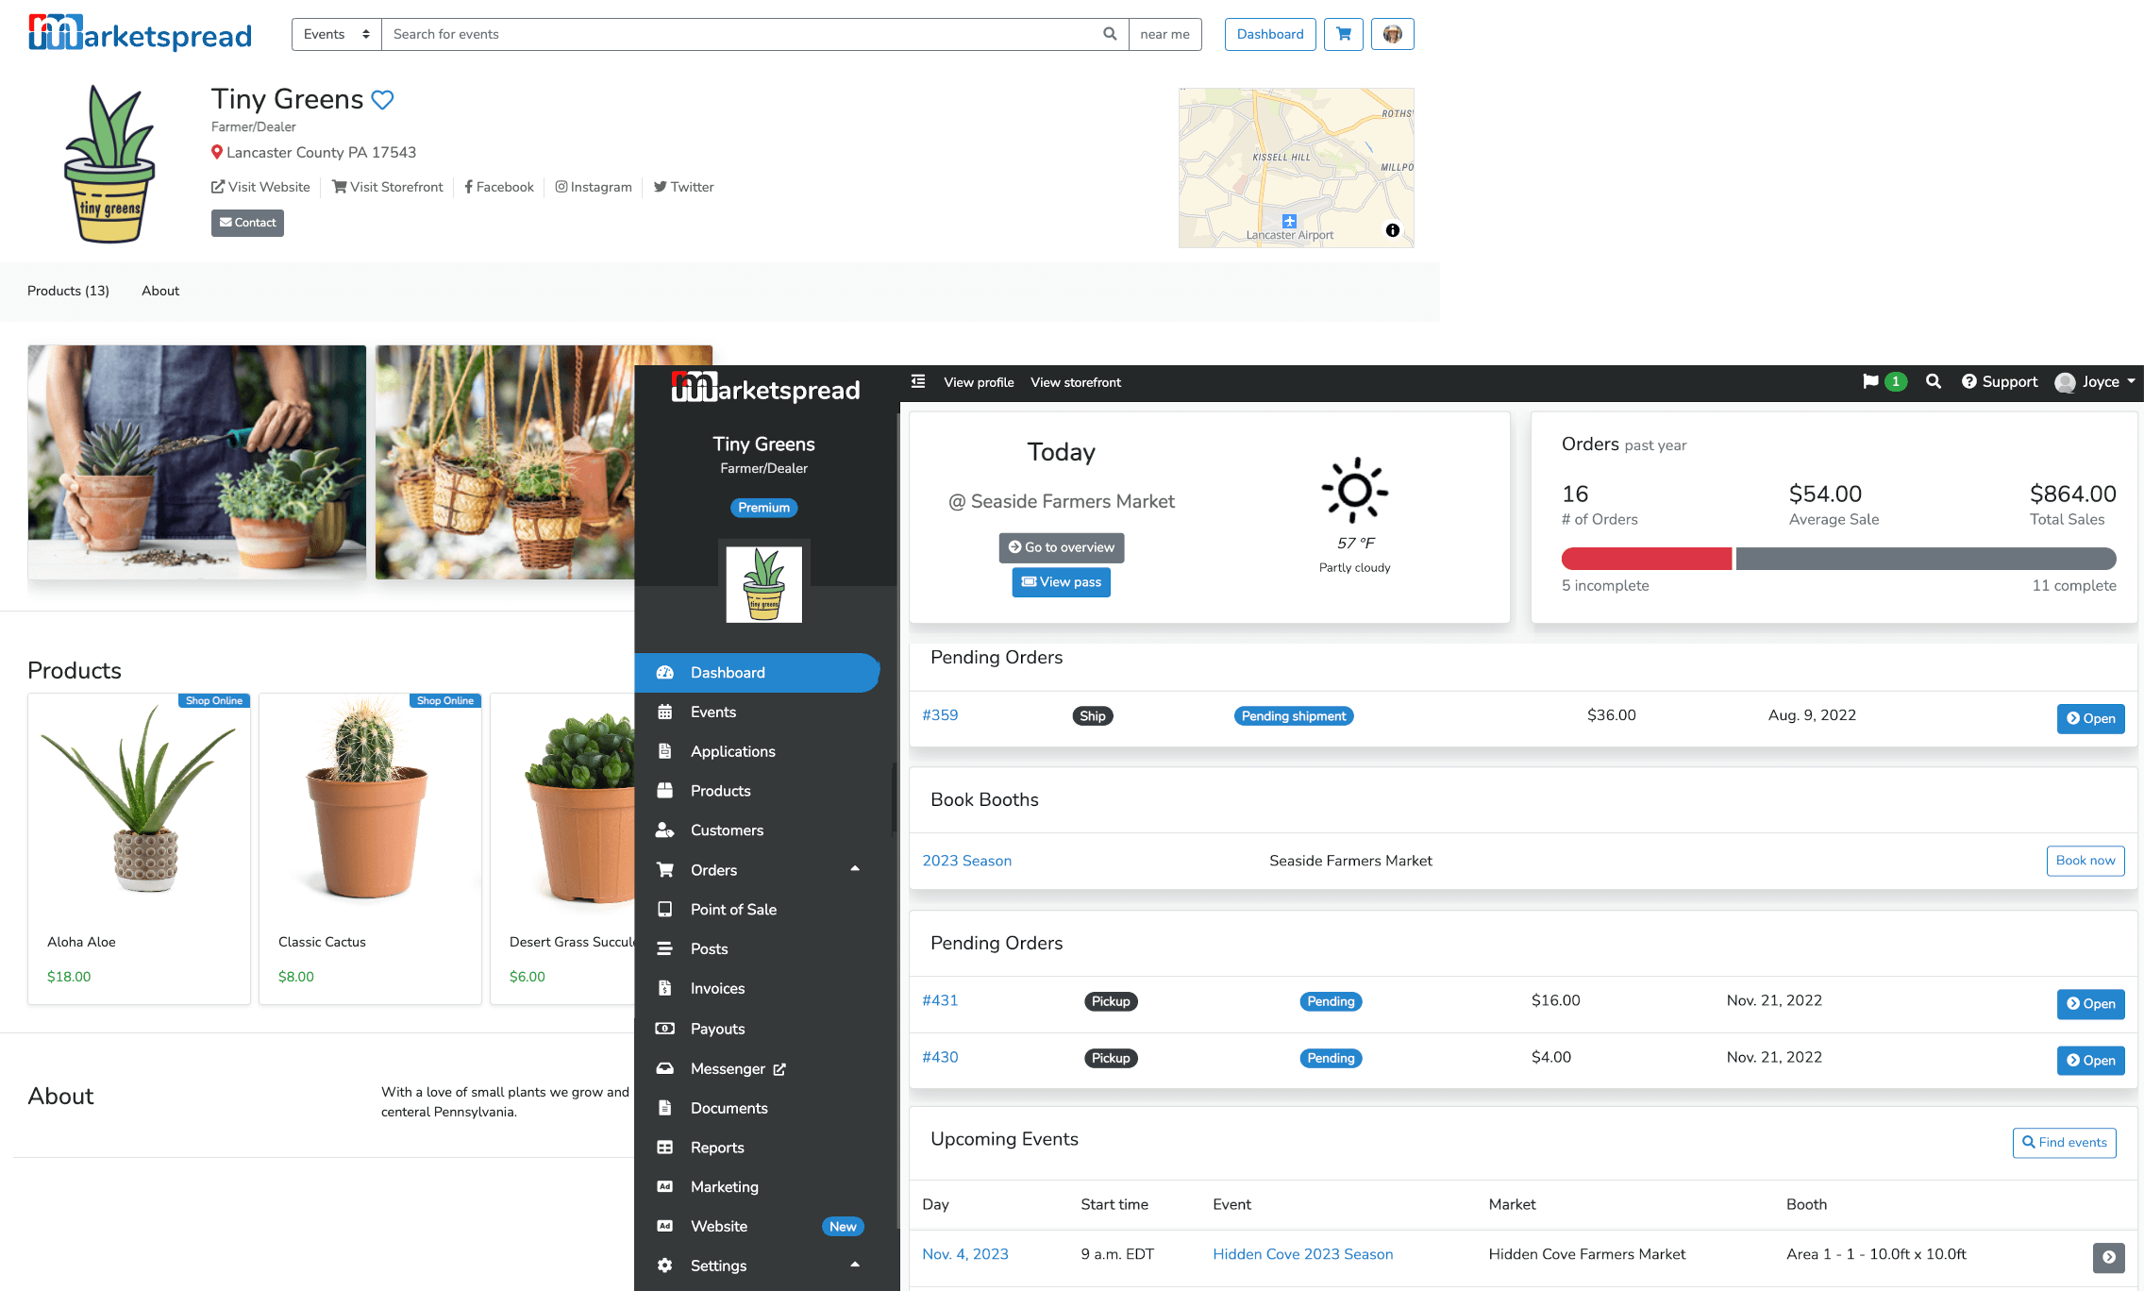
Task: Click arrow button for Nov. 4 event
Action: coord(2108,1257)
